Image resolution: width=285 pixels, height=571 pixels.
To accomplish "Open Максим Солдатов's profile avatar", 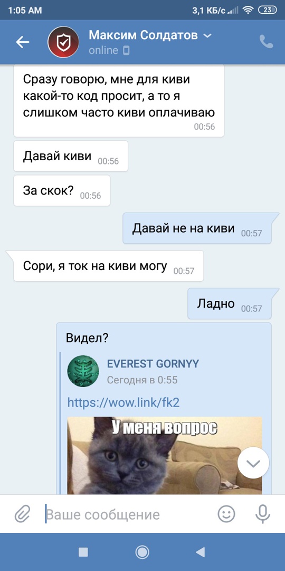I will pyautogui.click(x=64, y=42).
